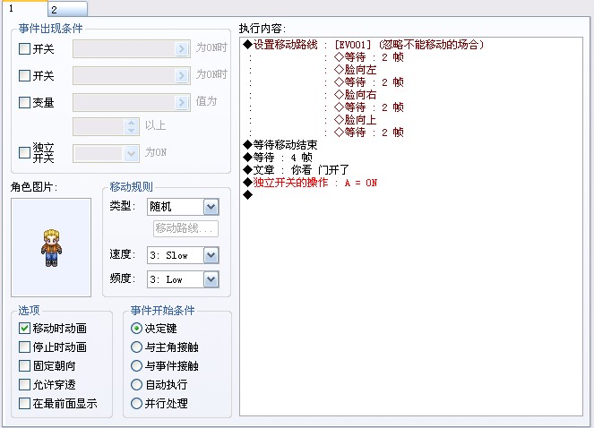Click the variable value spinner arrows

[131, 126]
